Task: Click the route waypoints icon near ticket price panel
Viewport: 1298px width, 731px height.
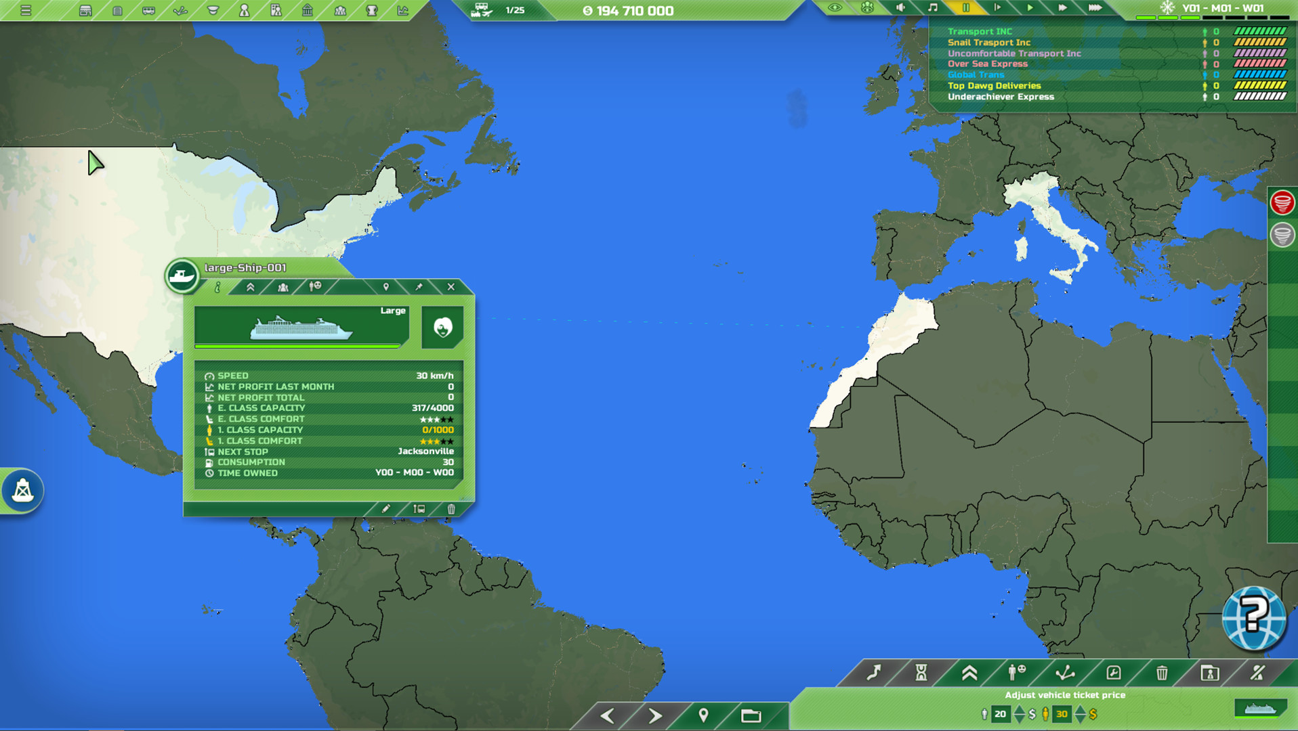Action: (1065, 673)
